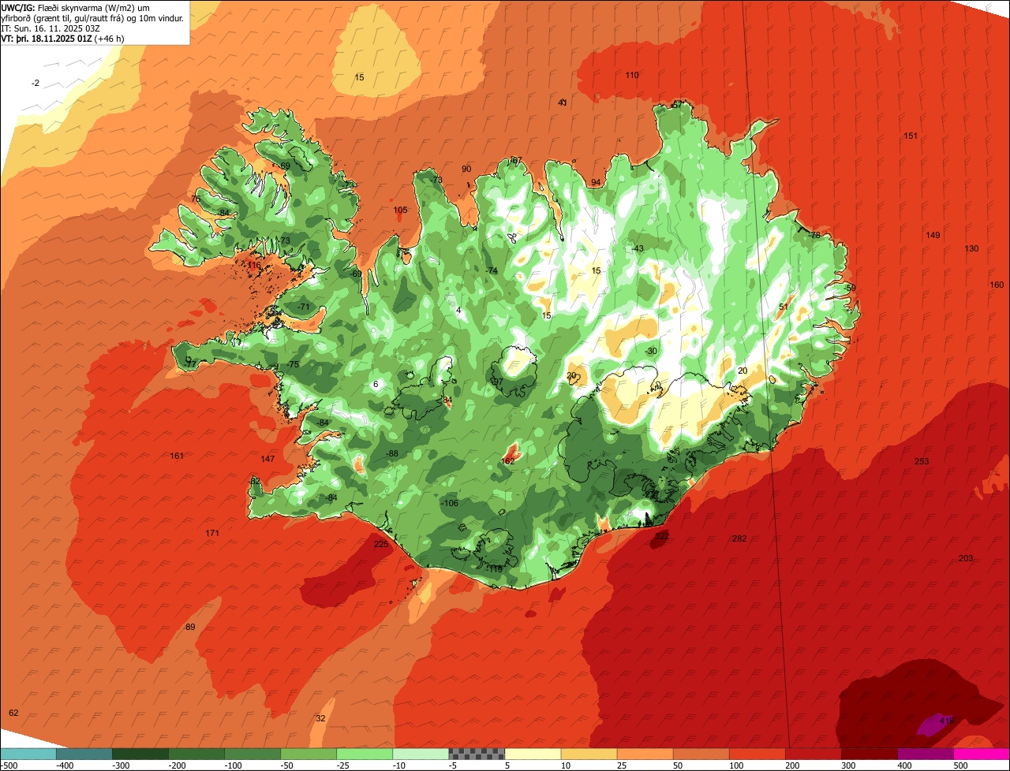Select the 162 value in red inland spot

pyautogui.click(x=508, y=462)
